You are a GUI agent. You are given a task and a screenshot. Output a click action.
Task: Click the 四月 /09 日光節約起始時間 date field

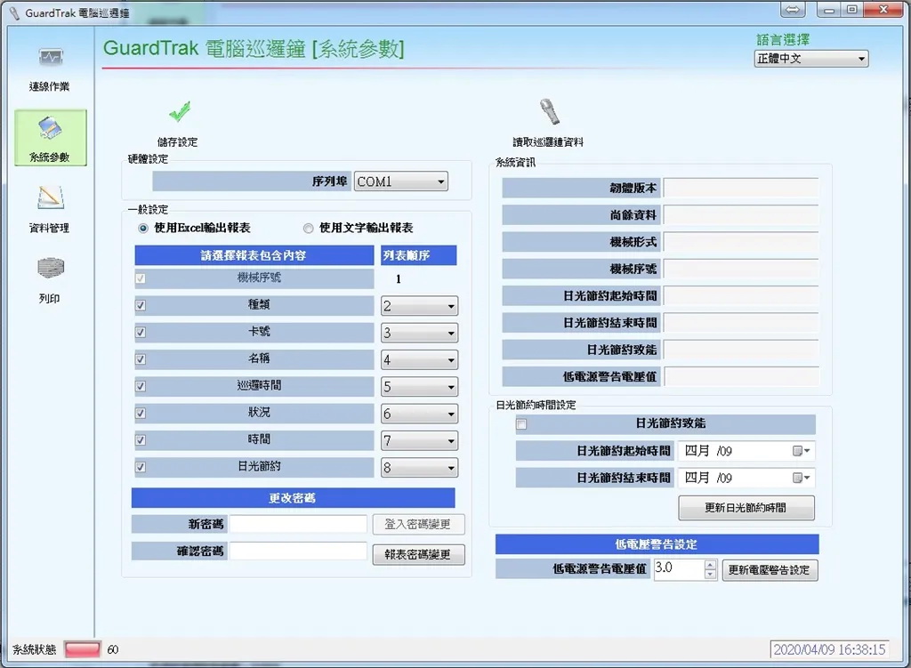tap(746, 451)
